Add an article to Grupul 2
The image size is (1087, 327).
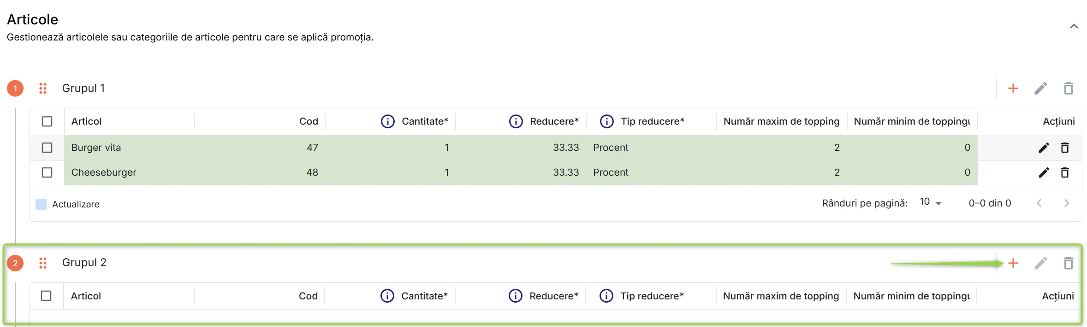pyautogui.click(x=1013, y=263)
